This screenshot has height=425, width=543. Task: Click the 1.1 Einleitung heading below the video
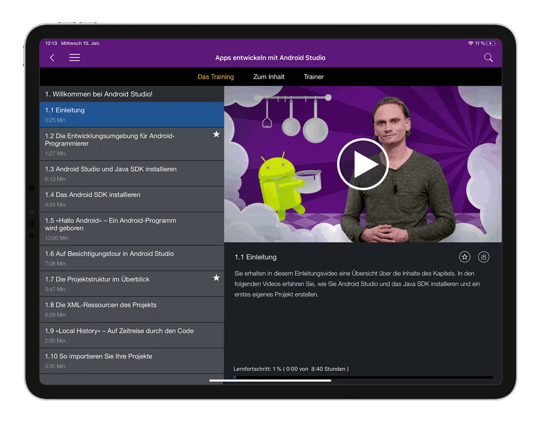point(255,257)
